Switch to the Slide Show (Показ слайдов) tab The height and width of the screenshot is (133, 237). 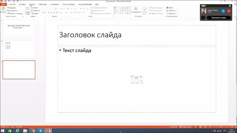[x=69, y=4]
